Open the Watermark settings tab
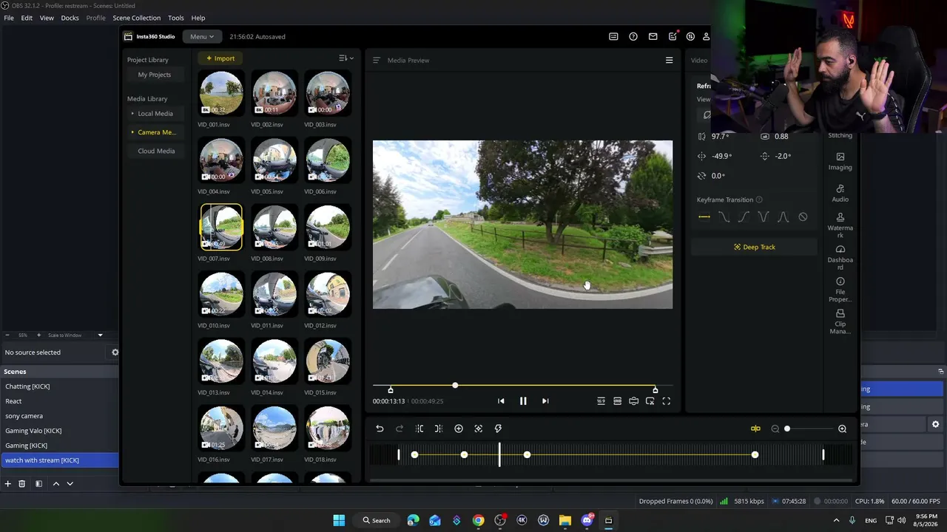The image size is (947, 532). point(840,225)
